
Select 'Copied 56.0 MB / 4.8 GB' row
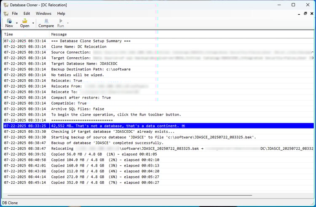click(x=158, y=154)
